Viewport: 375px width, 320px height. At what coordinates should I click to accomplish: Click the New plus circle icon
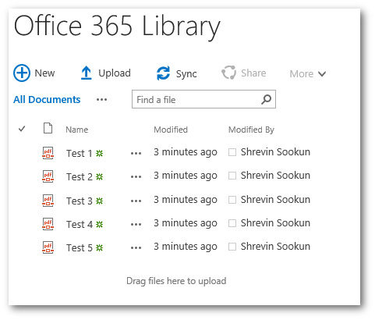22,73
